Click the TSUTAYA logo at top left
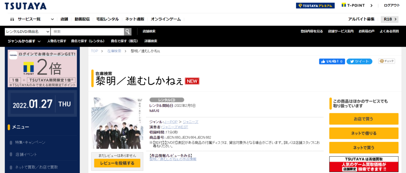Viewport: 406px width, 173px height. [26, 6]
